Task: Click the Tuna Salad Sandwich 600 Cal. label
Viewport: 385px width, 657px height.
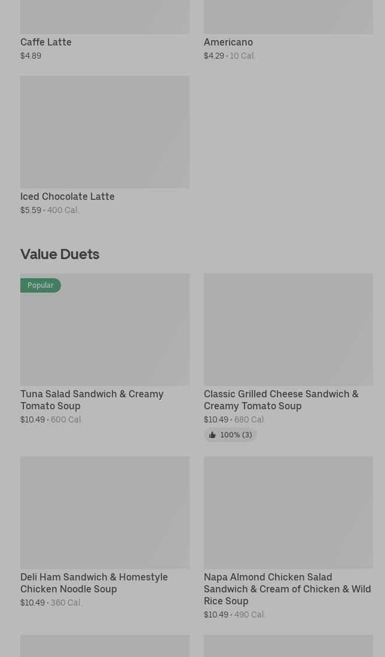Action: coord(67,419)
